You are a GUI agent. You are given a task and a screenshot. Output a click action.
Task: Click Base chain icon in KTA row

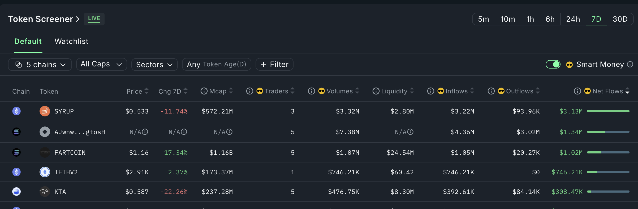click(x=16, y=192)
